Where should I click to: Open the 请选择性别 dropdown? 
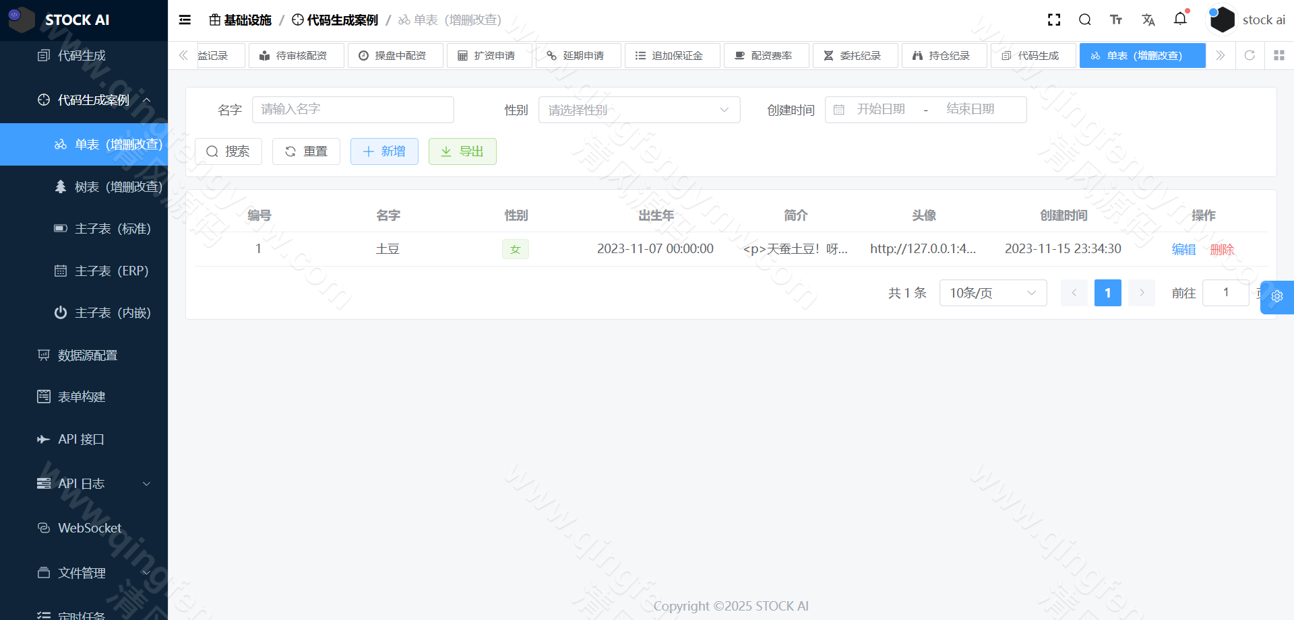click(639, 109)
